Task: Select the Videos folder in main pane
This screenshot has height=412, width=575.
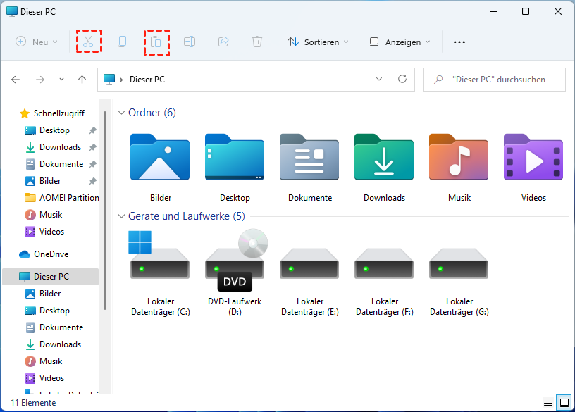Action: pyautogui.click(x=533, y=168)
